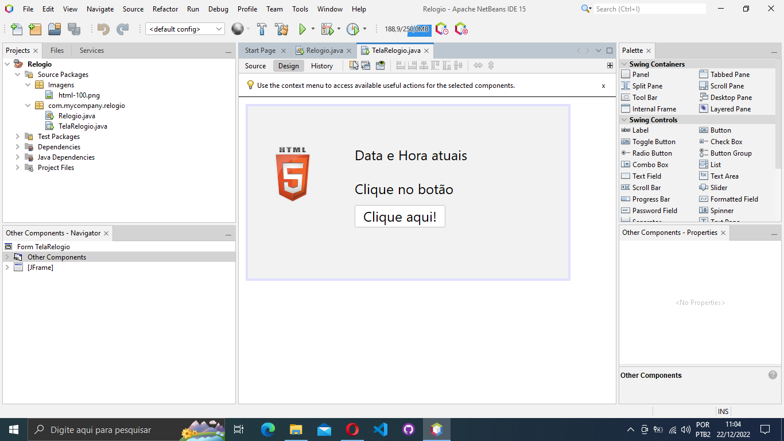
Task: Select Slider component in the palette
Action: [713, 188]
